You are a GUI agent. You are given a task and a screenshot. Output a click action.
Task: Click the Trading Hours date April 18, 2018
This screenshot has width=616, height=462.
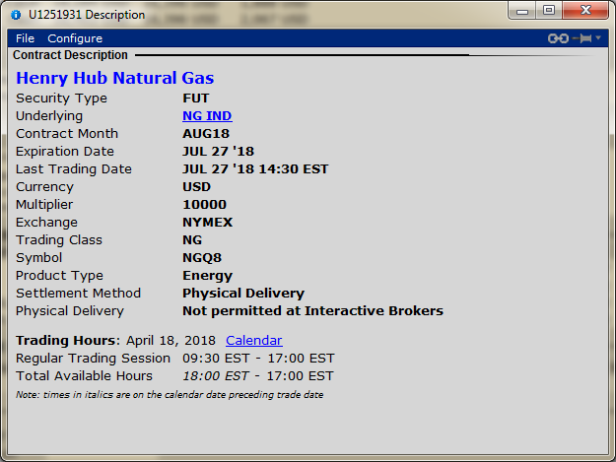click(x=171, y=340)
